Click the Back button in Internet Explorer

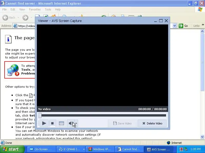coord(9,18)
